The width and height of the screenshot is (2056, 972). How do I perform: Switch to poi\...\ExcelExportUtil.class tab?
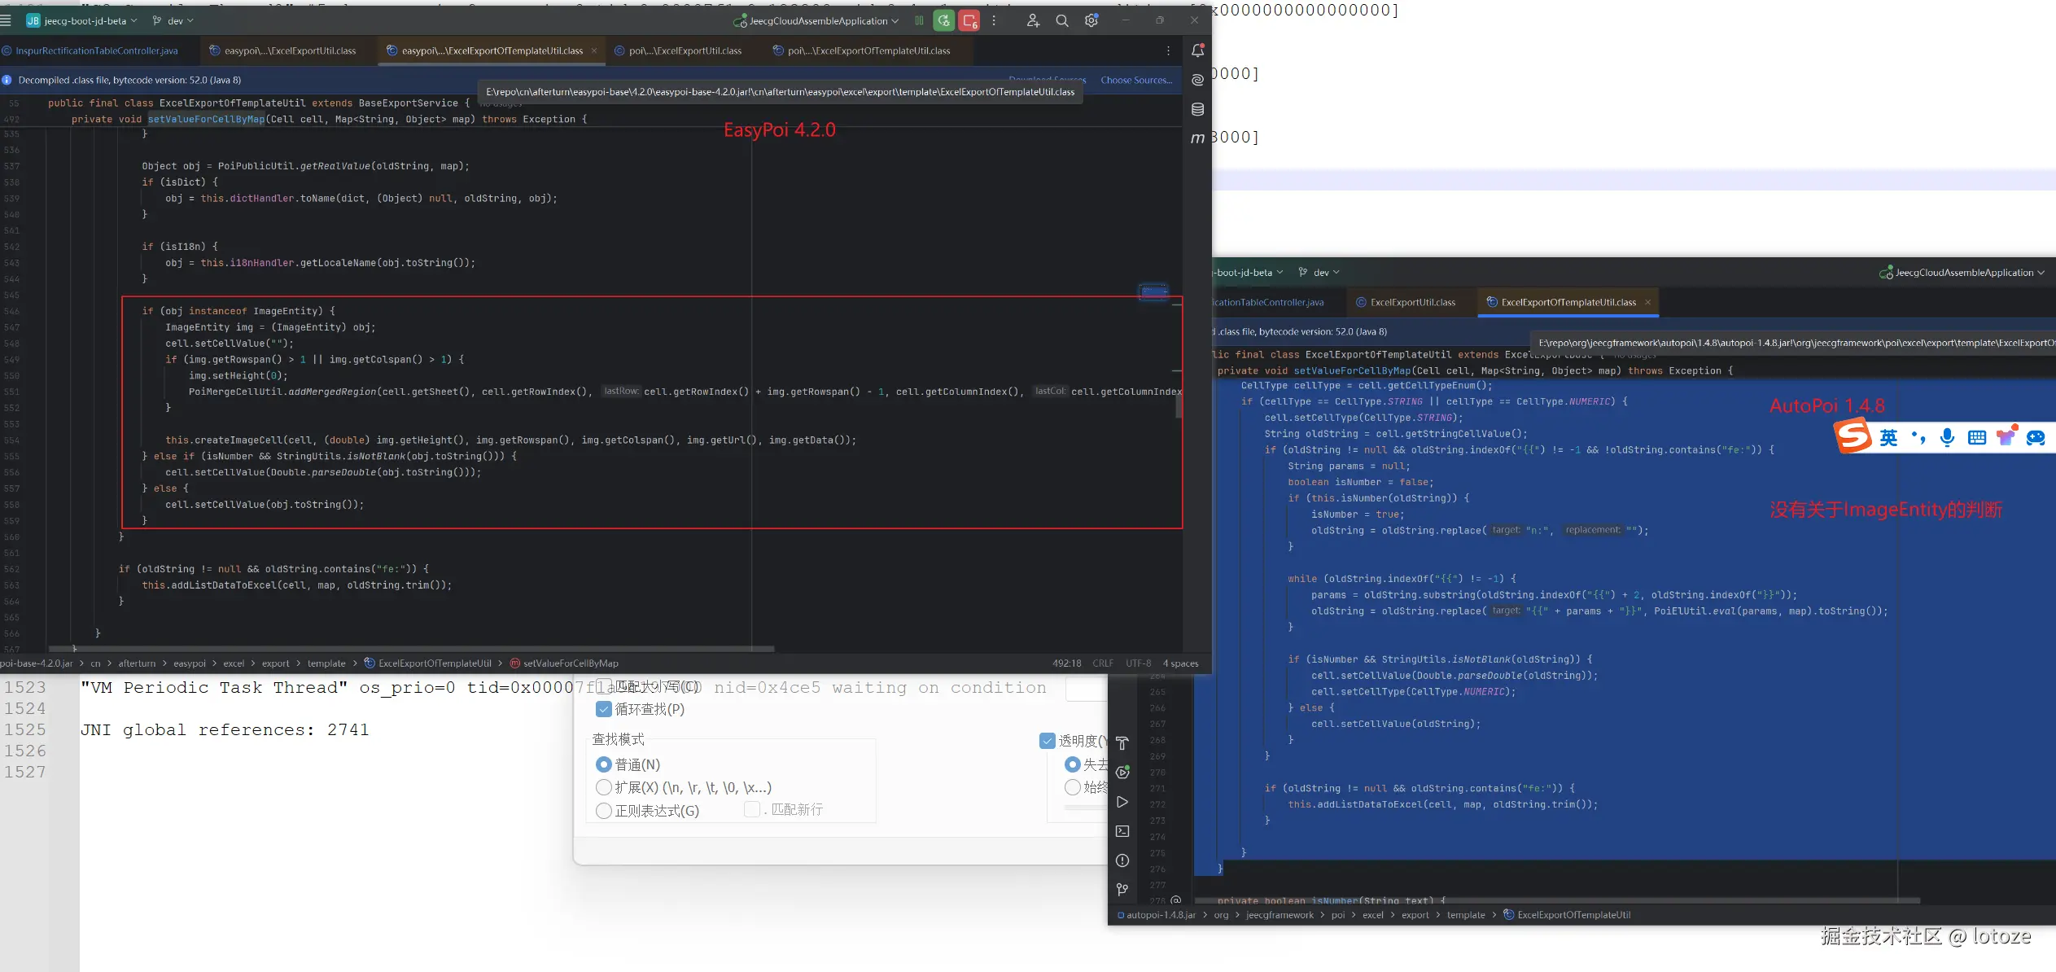click(x=685, y=50)
